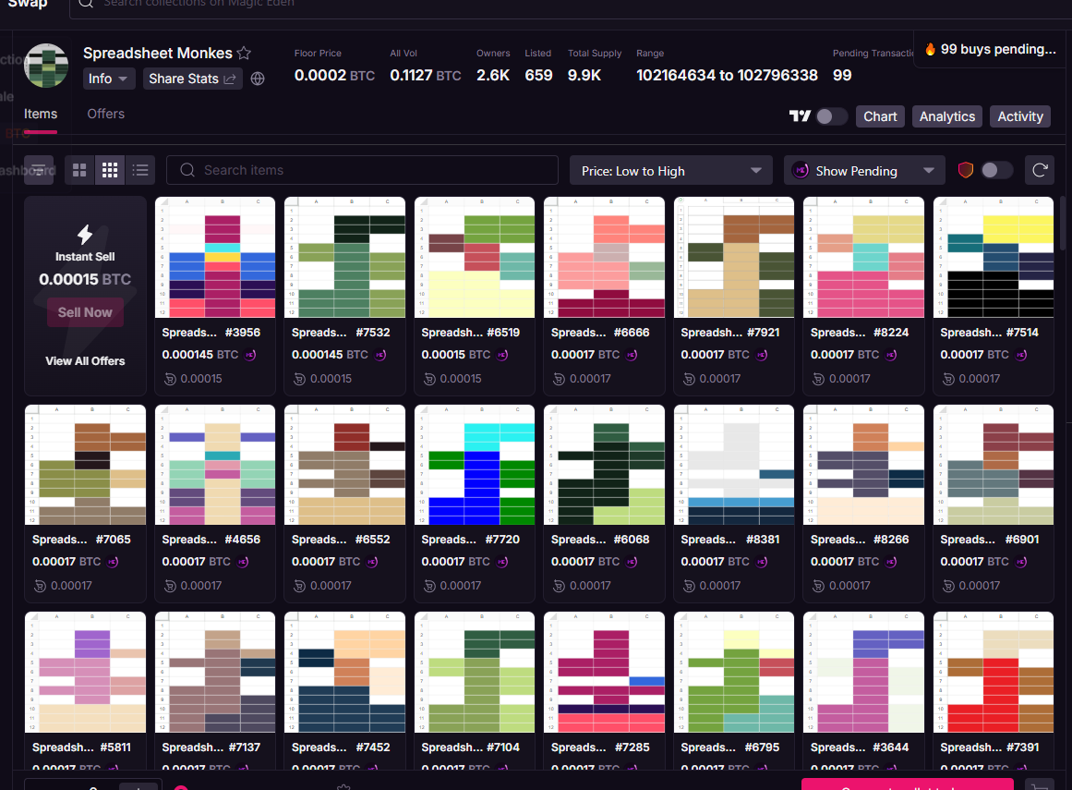Open Spreadsheet Monke #6068 thumbnail
This screenshot has width=1072, height=790.
pos(605,465)
